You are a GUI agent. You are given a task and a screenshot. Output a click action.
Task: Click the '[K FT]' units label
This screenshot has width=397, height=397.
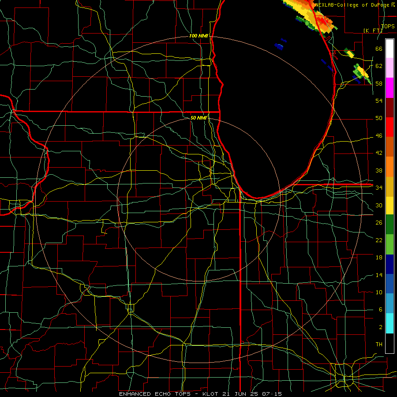pos(373,30)
